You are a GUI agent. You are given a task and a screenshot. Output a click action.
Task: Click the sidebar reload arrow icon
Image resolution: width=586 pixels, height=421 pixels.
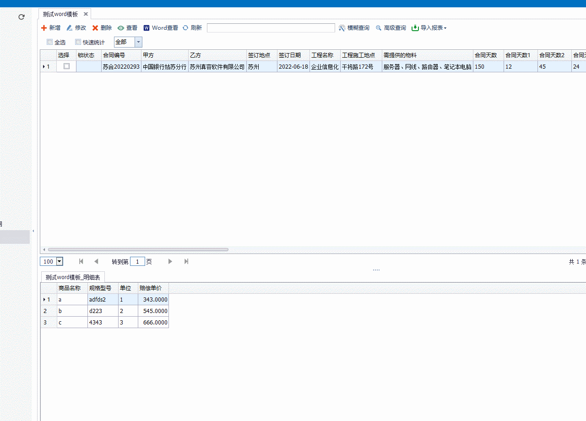[x=21, y=17]
